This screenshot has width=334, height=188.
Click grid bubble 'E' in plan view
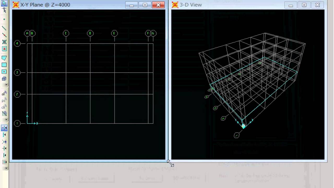click(x=114, y=33)
